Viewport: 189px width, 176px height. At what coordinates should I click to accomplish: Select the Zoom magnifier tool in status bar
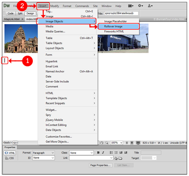(107, 143)
